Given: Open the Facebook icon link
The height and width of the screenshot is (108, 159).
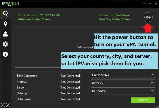Looking at the screenshot, I should pyautogui.click(x=3, y=105).
